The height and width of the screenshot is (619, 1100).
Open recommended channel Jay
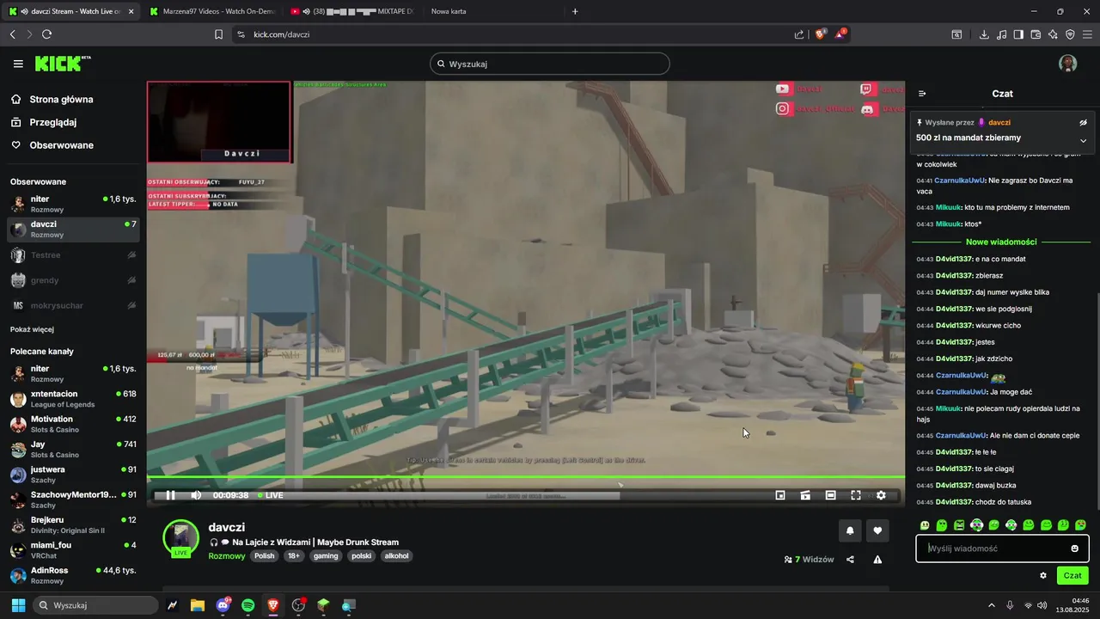tap(73, 449)
